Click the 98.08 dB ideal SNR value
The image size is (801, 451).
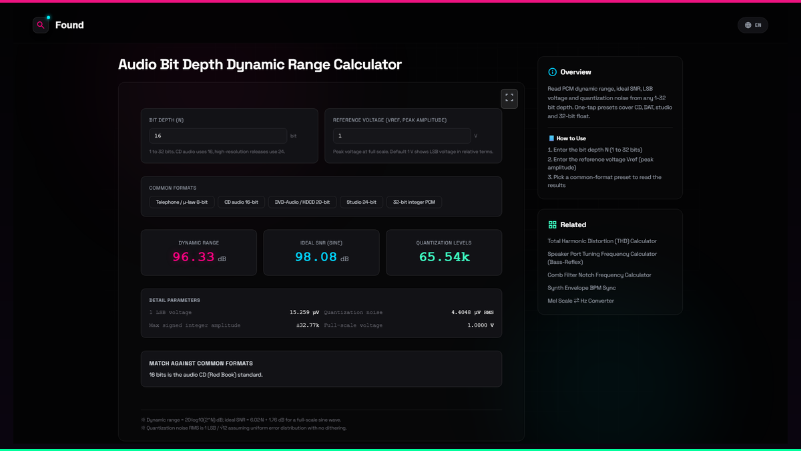coord(322,257)
